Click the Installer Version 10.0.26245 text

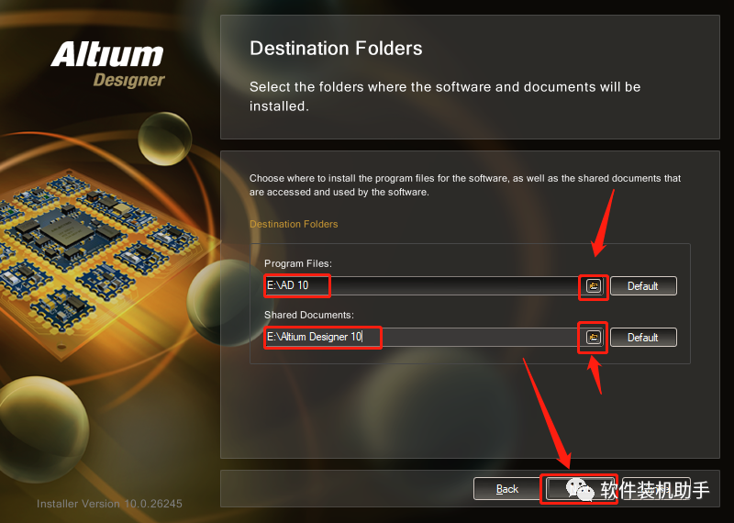(109, 504)
